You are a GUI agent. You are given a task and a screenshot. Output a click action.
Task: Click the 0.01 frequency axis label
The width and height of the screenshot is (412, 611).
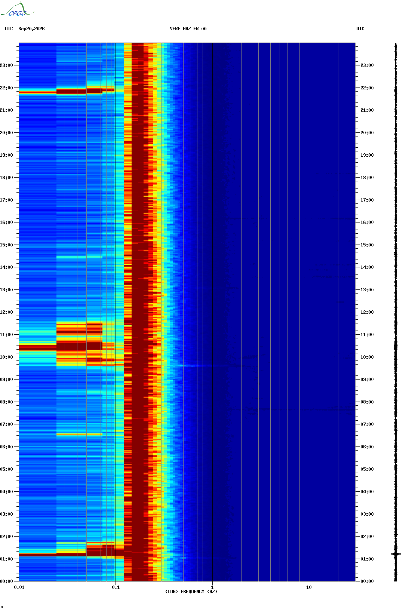[19, 587]
